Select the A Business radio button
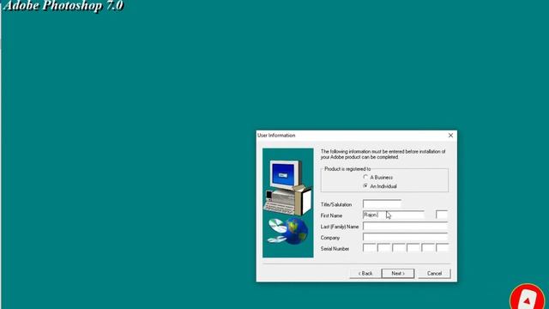The image size is (549, 309). (x=365, y=178)
